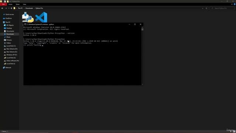Screen dimensions: 236x133
Task: Open Music in the sidebar
Action: (7, 37)
